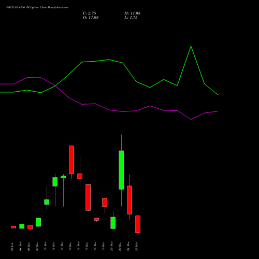Screen dimensions: 259x259
Task: Select the last red candle above 25 Mar
Action: pyautogui.click(x=138, y=224)
